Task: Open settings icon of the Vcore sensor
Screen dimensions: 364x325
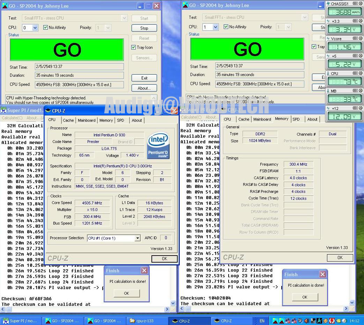Action: [x=355, y=38]
